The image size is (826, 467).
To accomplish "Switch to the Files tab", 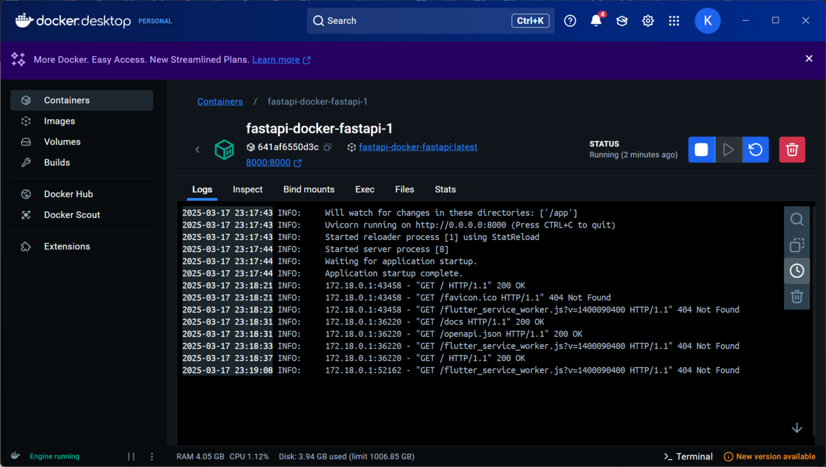I will tap(405, 189).
